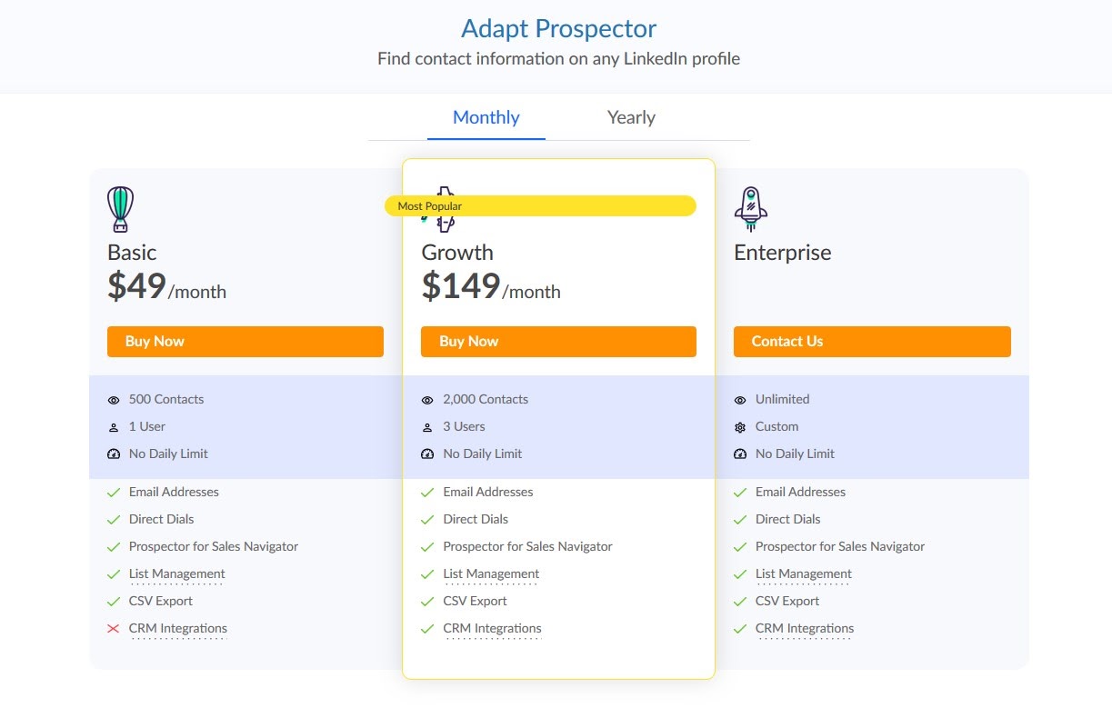Click the Adapt Prospector heading
Viewport: 1112px width, 708px height.
point(558,28)
